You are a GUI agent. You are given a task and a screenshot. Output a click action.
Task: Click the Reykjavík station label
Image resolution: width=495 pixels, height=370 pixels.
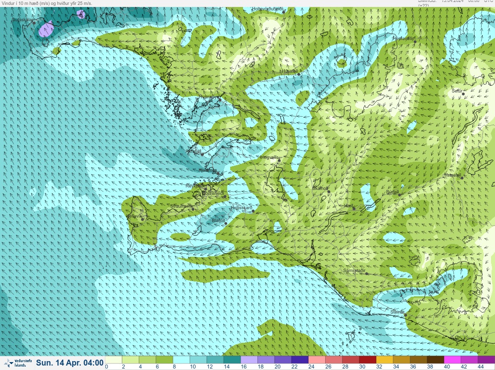tap(195, 186)
